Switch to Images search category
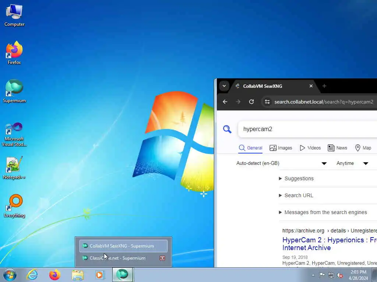The height and width of the screenshot is (282, 377). point(281,148)
